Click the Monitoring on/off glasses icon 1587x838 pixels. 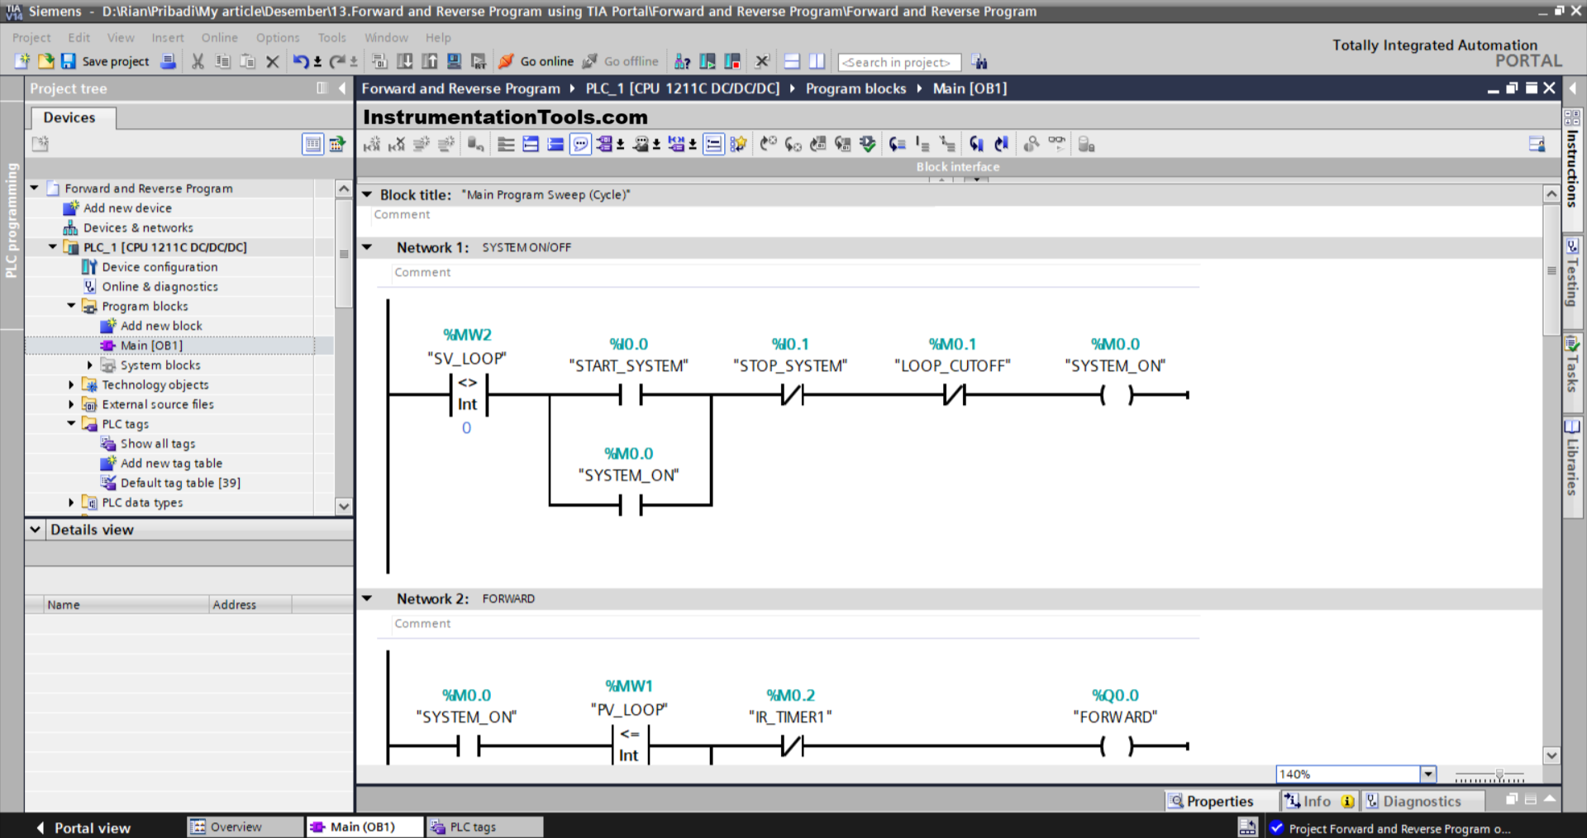(x=1057, y=144)
